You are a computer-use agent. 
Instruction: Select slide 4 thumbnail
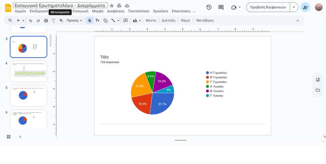coord(29,71)
